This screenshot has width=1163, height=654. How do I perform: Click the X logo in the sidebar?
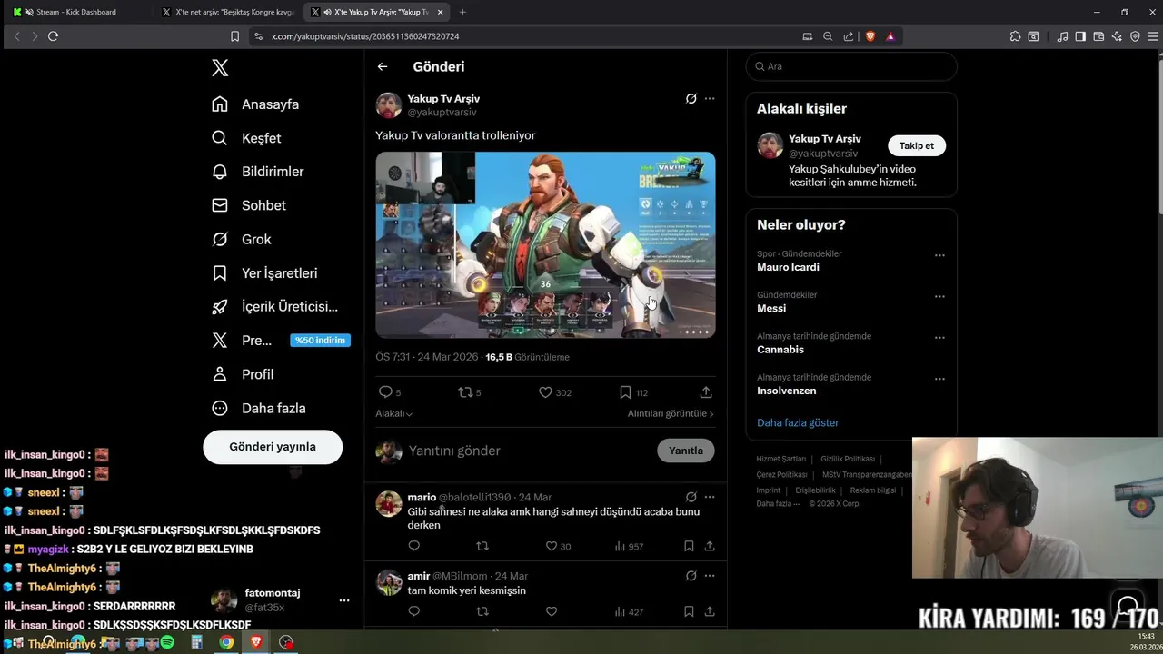[220, 68]
